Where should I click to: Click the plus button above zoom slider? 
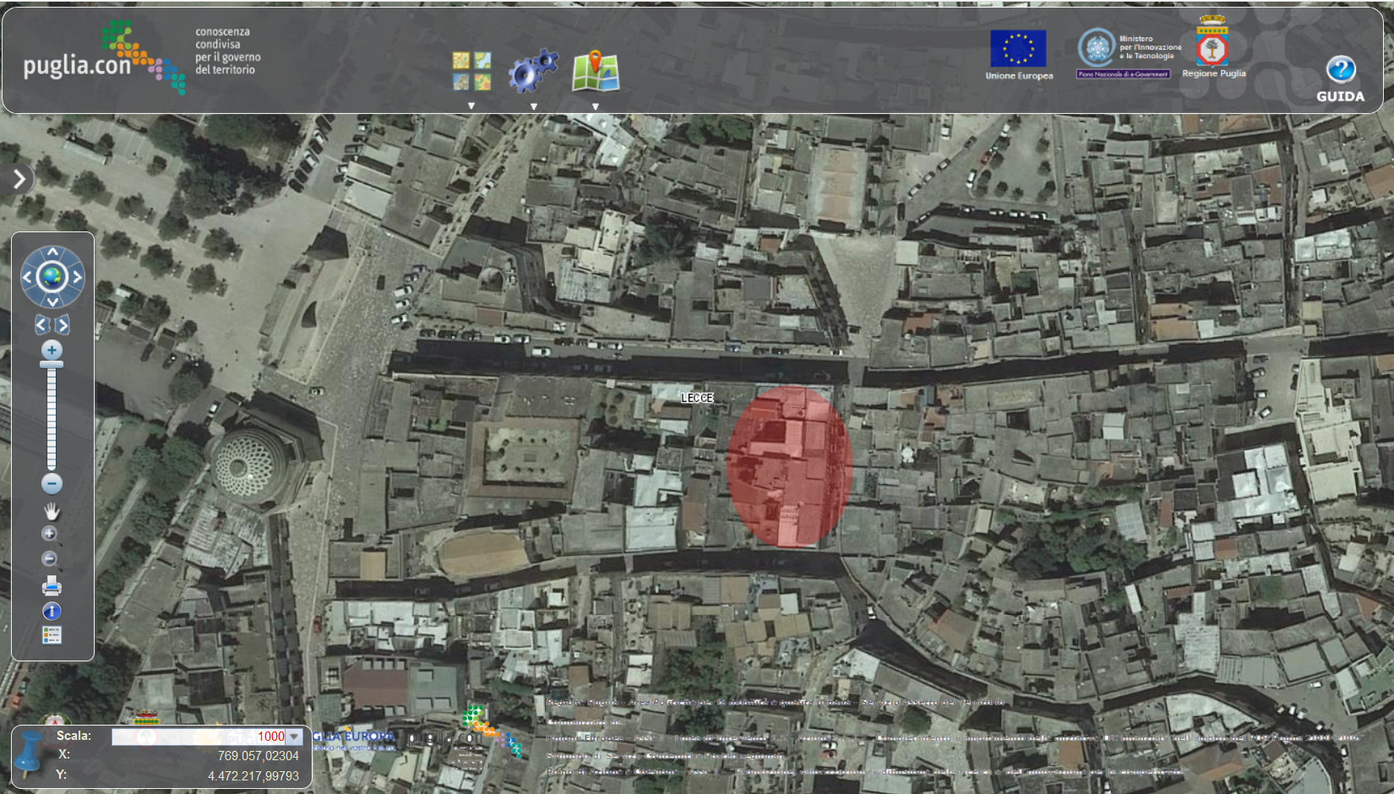pos(52,350)
